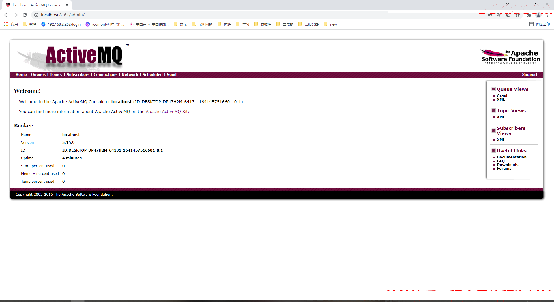Open the XML link under Topic Views
Screen dimensions: 554x302
pos(501,117)
